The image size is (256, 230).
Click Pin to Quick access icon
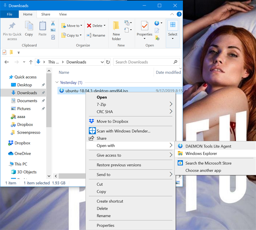coord(12,26)
